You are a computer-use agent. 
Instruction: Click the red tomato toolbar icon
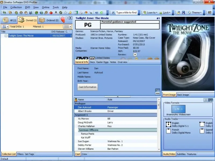[x=51, y=13]
